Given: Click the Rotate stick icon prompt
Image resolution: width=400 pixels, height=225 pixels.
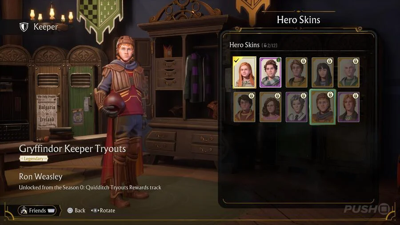Looking at the screenshot, I should coord(95,210).
